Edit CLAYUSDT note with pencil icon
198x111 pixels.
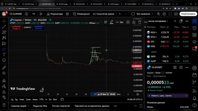[x=181, y=68]
